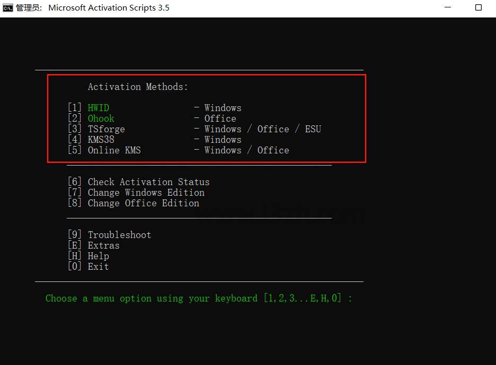Choose the Online KMS entry
496x365 pixels.
114,150
